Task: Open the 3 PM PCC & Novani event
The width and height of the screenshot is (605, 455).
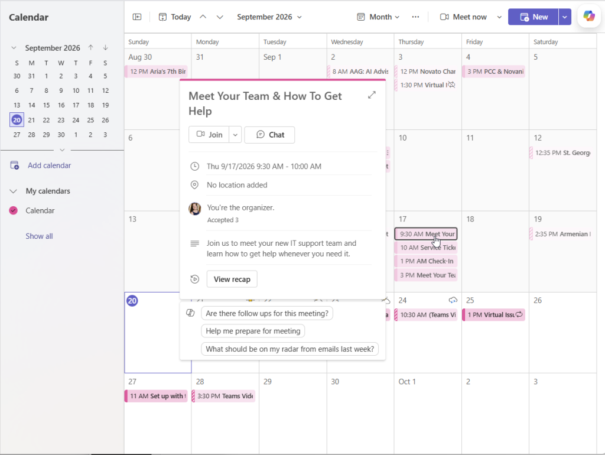Action: tap(494, 71)
